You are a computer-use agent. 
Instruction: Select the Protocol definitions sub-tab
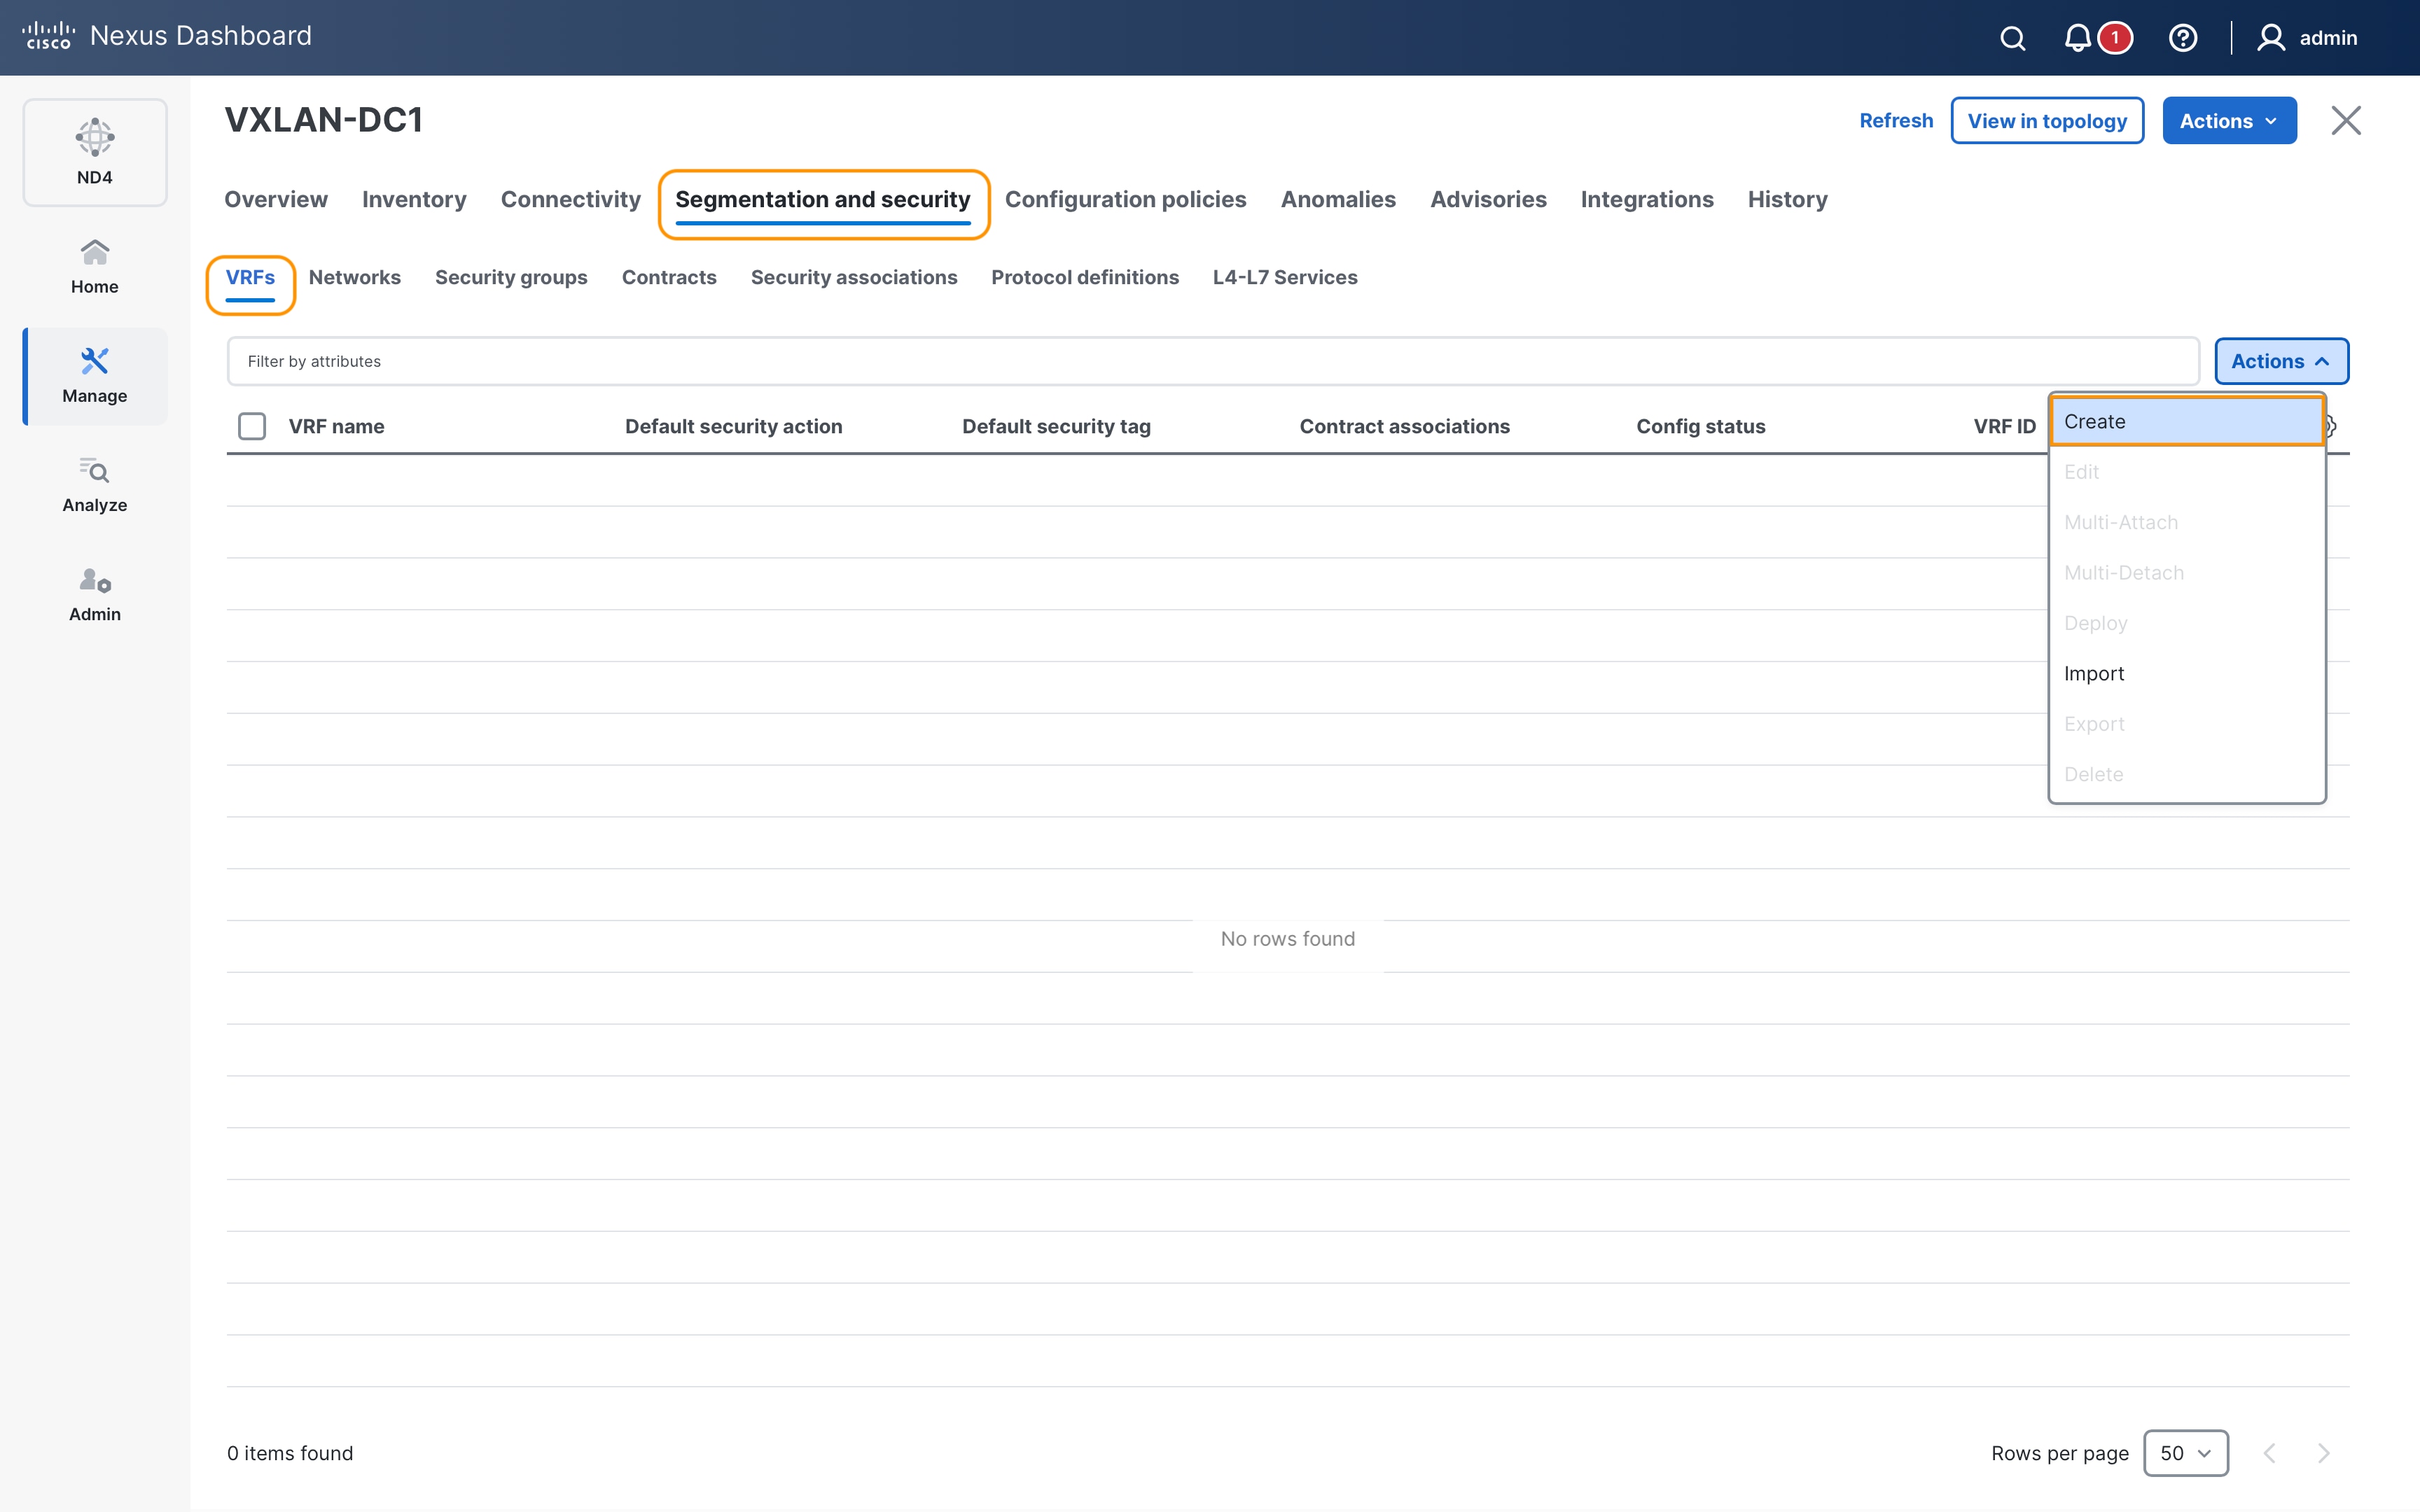click(x=1085, y=277)
